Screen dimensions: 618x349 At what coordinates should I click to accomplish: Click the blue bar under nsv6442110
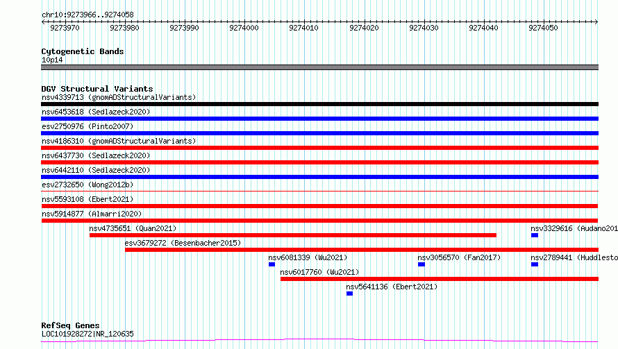[x=319, y=177]
